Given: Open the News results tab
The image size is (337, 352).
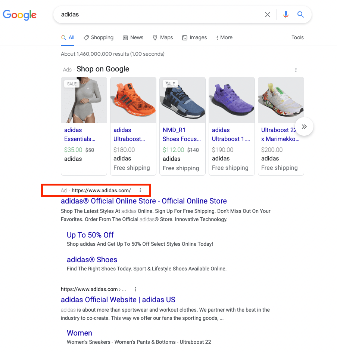Looking at the screenshot, I should (x=133, y=37).
